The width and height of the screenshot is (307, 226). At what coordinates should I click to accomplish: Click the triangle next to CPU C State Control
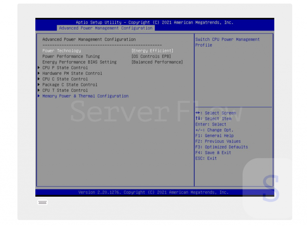(39, 79)
